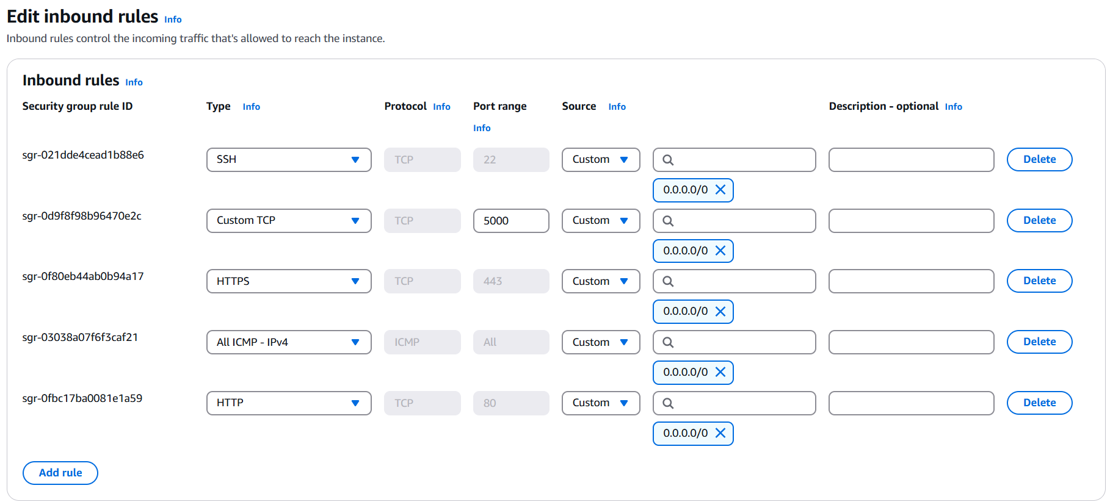1110x502 pixels.
Task: Open Source Custom dropdown for SSH rule
Action: (x=601, y=160)
